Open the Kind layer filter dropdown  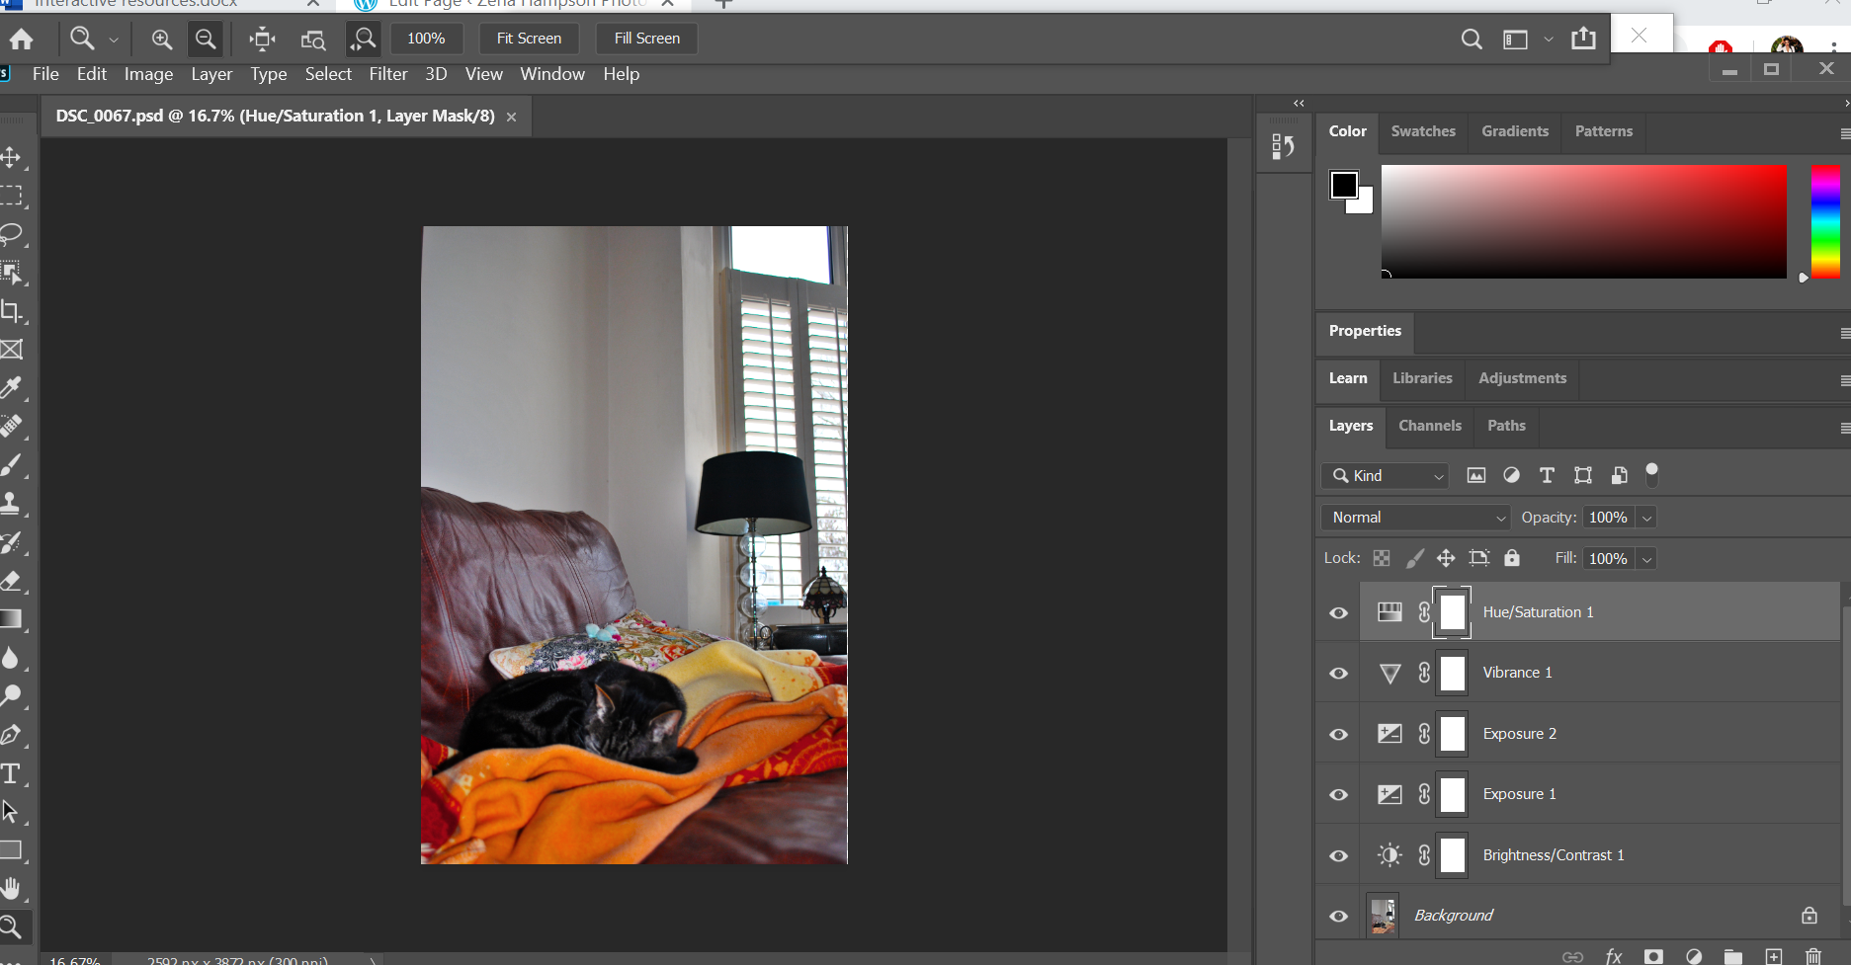[1386, 476]
